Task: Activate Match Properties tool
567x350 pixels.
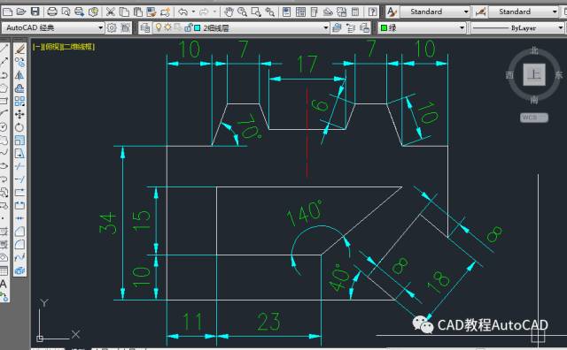Action: pyautogui.click(x=151, y=11)
